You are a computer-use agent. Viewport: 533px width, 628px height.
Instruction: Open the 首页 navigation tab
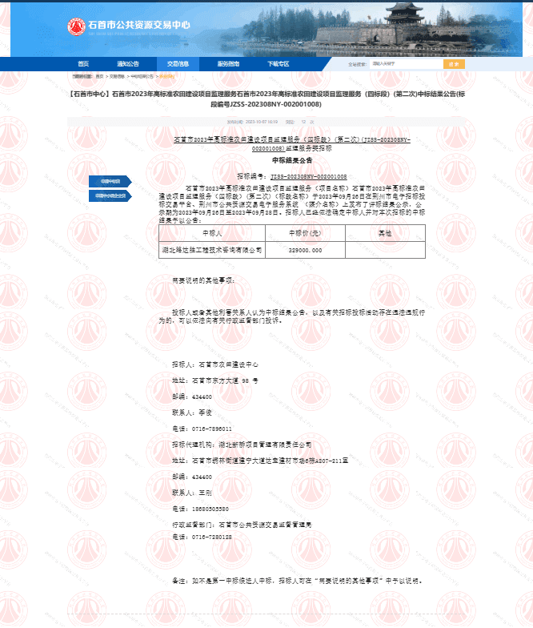pyautogui.click(x=83, y=64)
